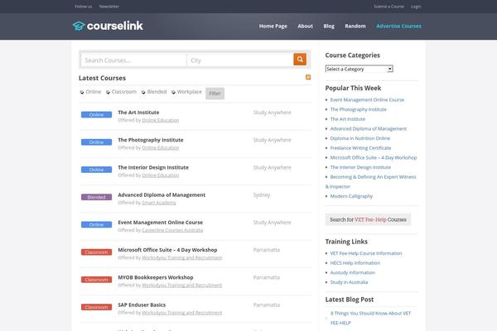Tick the Classroom filter checkbox

click(x=108, y=92)
